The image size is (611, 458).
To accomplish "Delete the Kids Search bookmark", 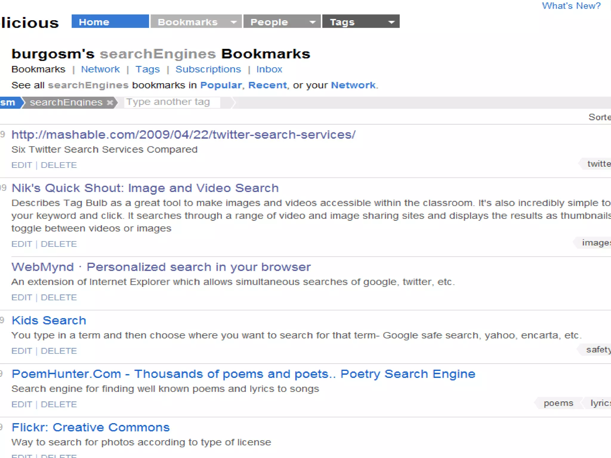I will (x=59, y=351).
